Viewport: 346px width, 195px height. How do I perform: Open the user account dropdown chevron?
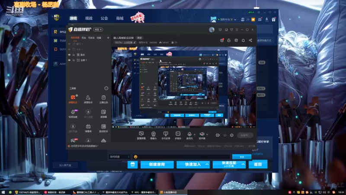[x=235, y=19]
